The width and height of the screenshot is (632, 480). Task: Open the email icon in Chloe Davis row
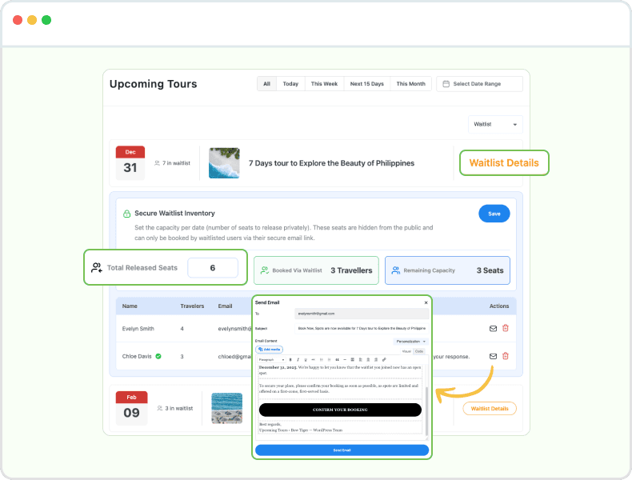pos(493,356)
